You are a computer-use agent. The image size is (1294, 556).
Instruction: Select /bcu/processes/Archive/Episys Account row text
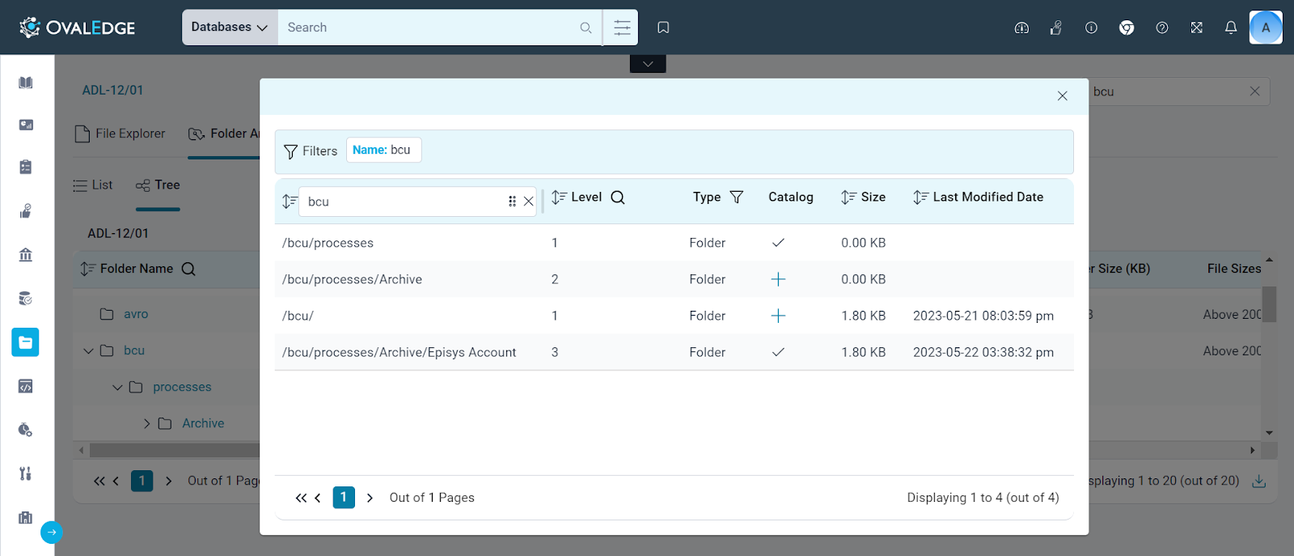pyautogui.click(x=399, y=352)
